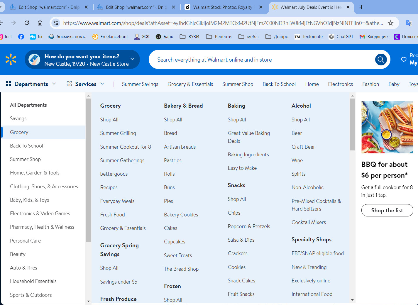The width and height of the screenshot is (418, 305).
Task: Open Craft Beer link
Action: click(303, 147)
